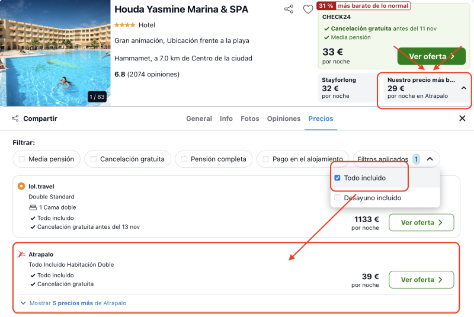Click the Houda Yasmine Marina & SPA title
Image resolution: width=474 pixels, height=317 pixels.
181,9
